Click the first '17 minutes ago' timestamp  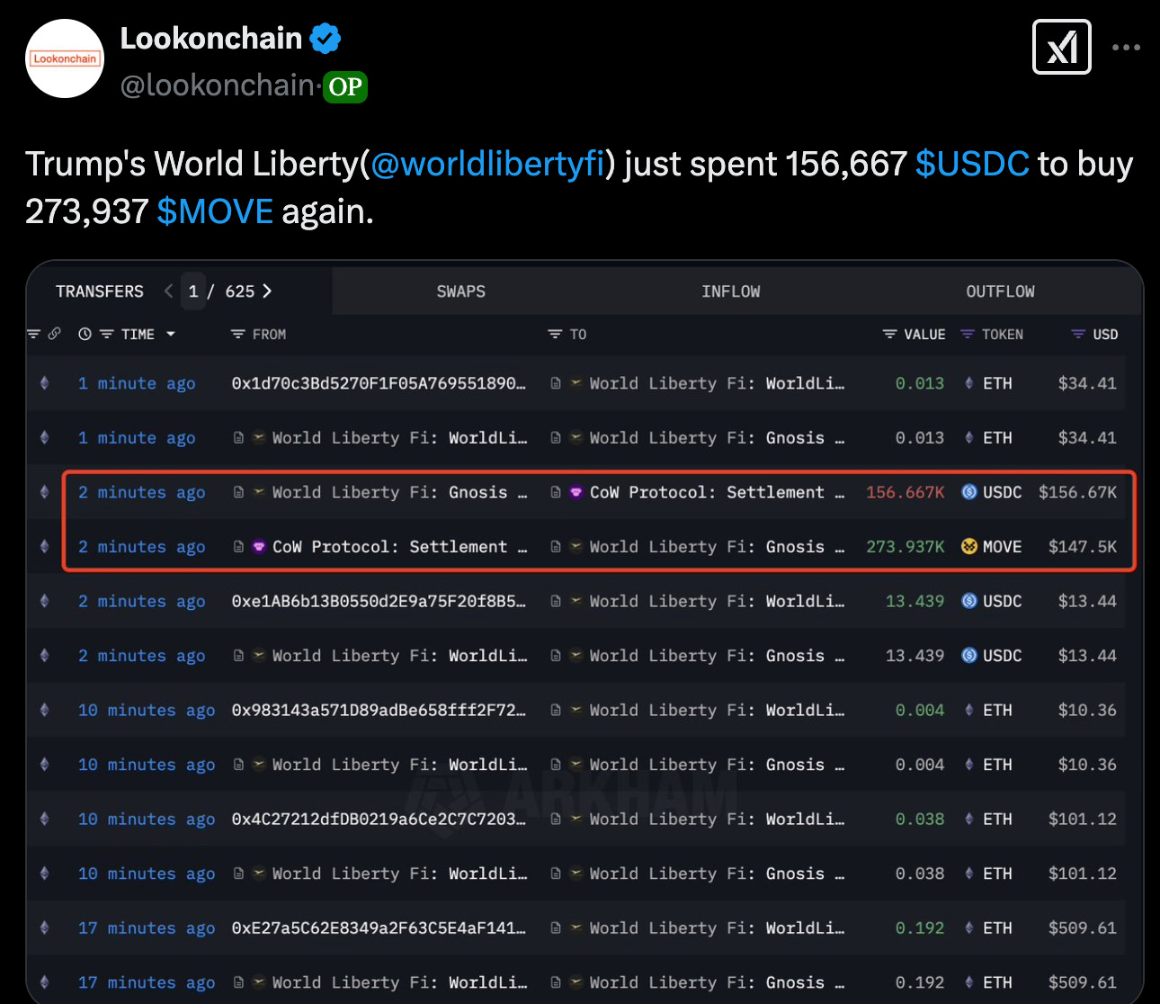coord(147,928)
